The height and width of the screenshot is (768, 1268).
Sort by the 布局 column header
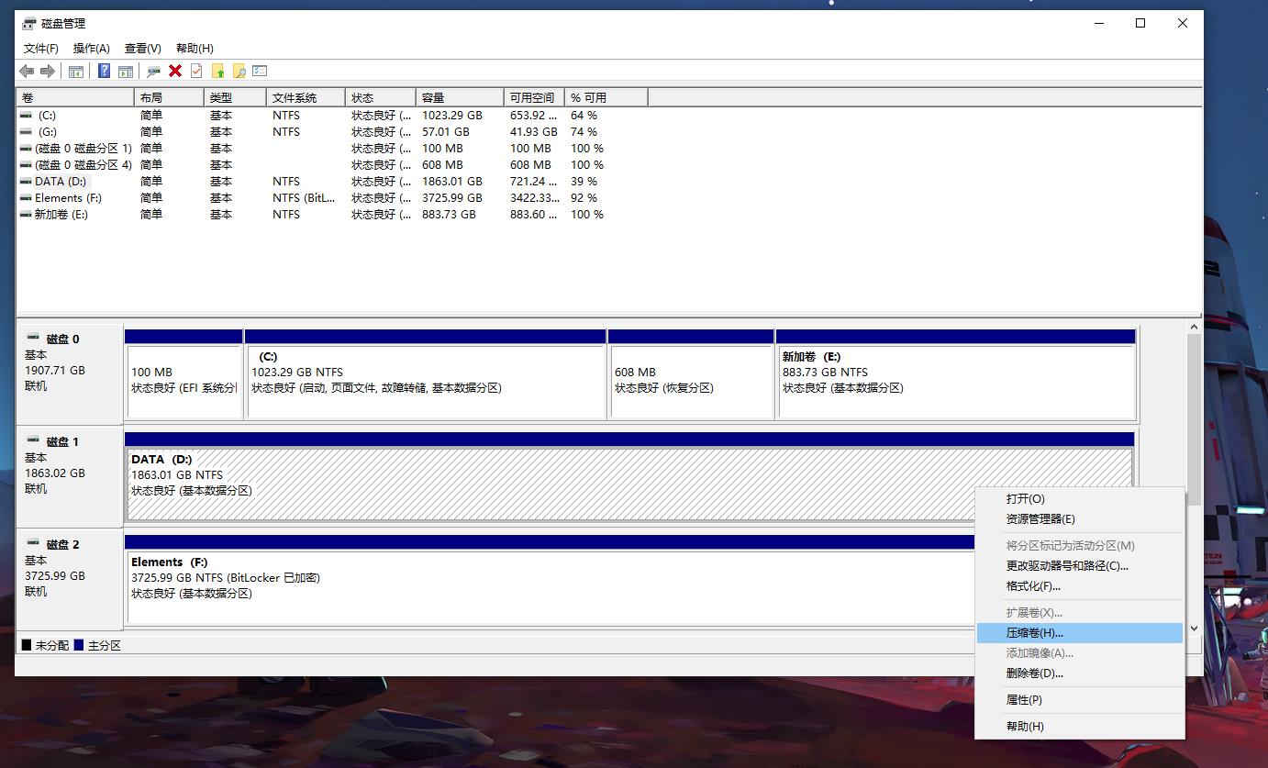[x=169, y=97]
